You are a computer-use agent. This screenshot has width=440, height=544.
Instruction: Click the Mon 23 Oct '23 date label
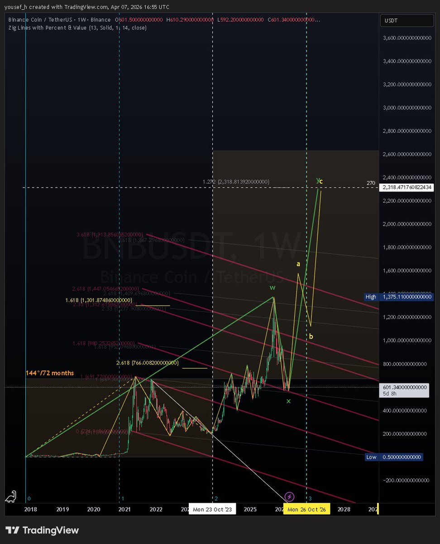(x=212, y=510)
